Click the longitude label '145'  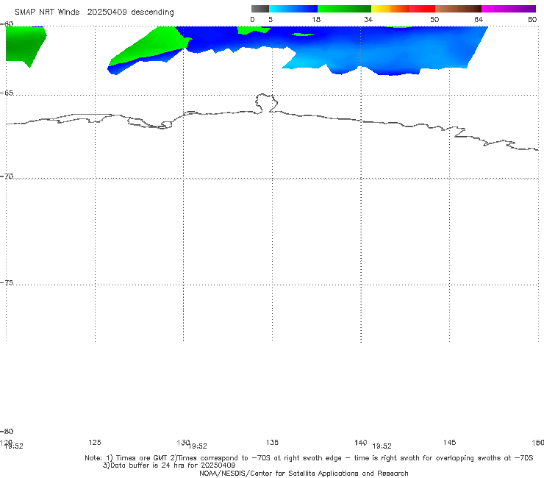point(450,442)
